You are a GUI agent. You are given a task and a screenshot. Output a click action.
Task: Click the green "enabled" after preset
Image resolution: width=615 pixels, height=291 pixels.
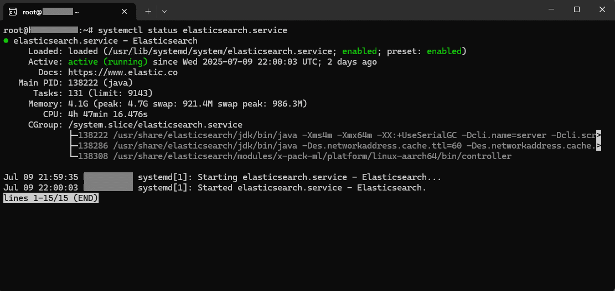click(444, 51)
